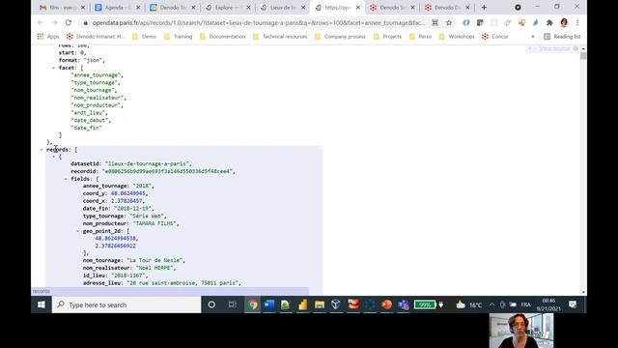Select the nom_tournage value "La Tour de Nesle"
The height and width of the screenshot is (348, 618).
pyautogui.click(x=154, y=260)
